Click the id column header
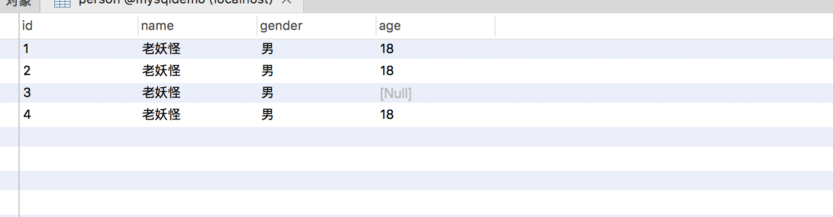 (79, 26)
